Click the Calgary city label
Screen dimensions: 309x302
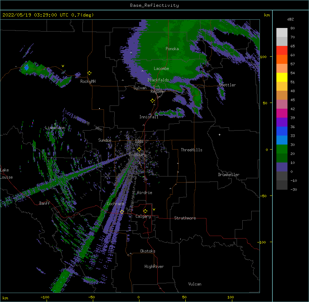click(x=143, y=216)
